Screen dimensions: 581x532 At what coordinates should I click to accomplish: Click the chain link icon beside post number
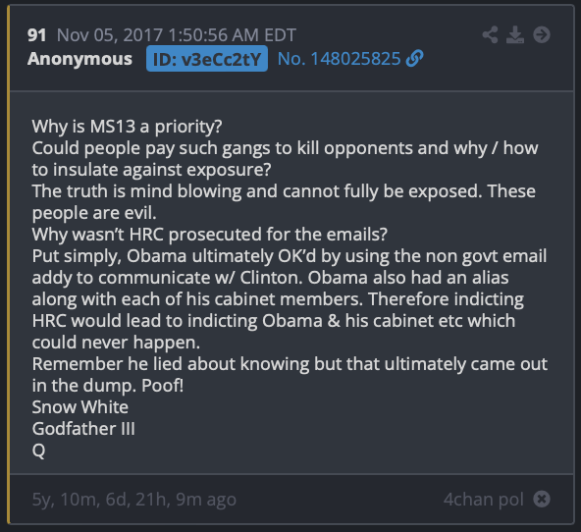point(414,59)
